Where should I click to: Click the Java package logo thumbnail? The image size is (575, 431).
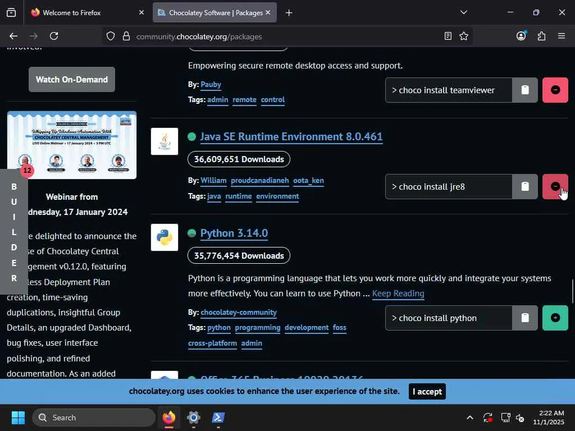tap(165, 141)
